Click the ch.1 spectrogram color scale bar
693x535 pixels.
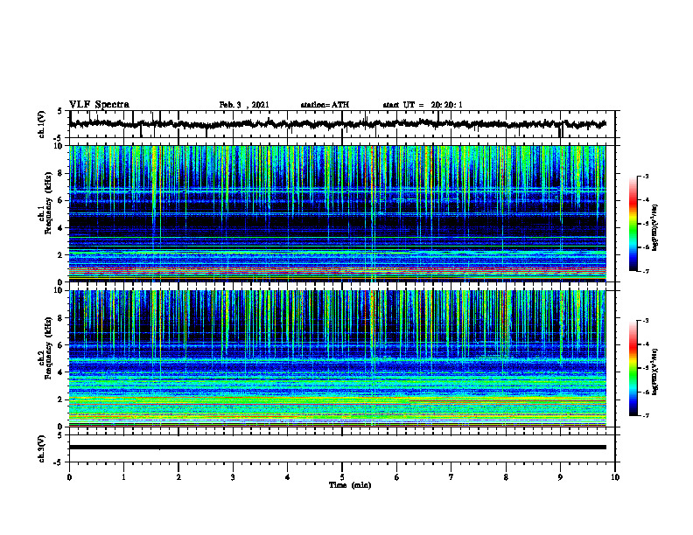pos(633,224)
